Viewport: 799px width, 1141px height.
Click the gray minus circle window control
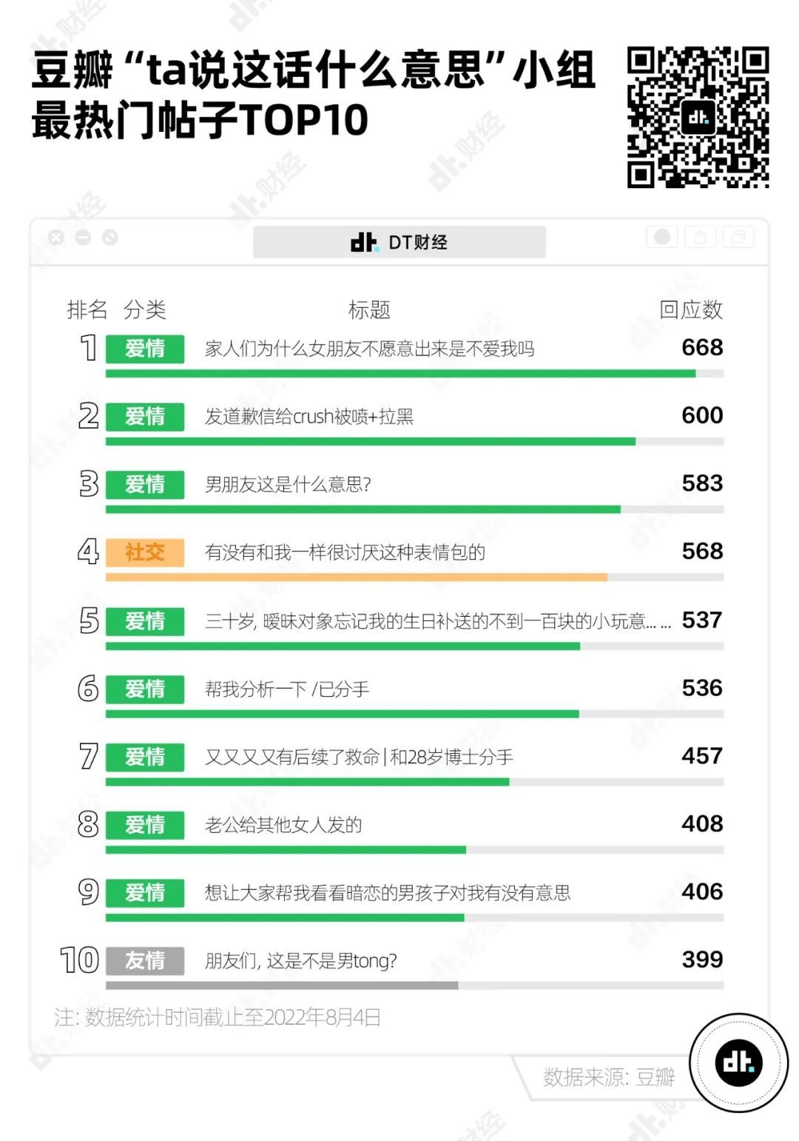[83, 238]
